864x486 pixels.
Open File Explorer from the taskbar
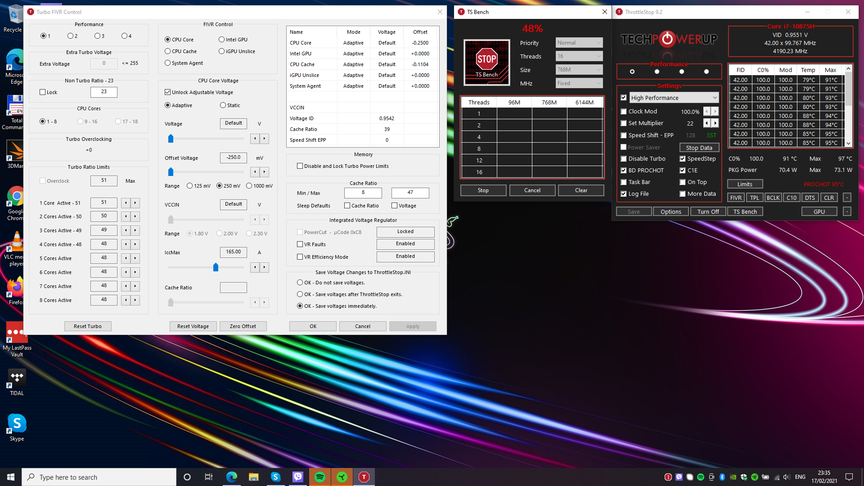(x=254, y=477)
